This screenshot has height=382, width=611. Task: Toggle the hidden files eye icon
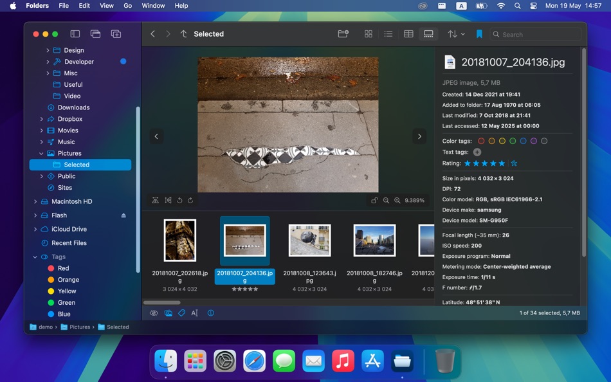[154, 313]
